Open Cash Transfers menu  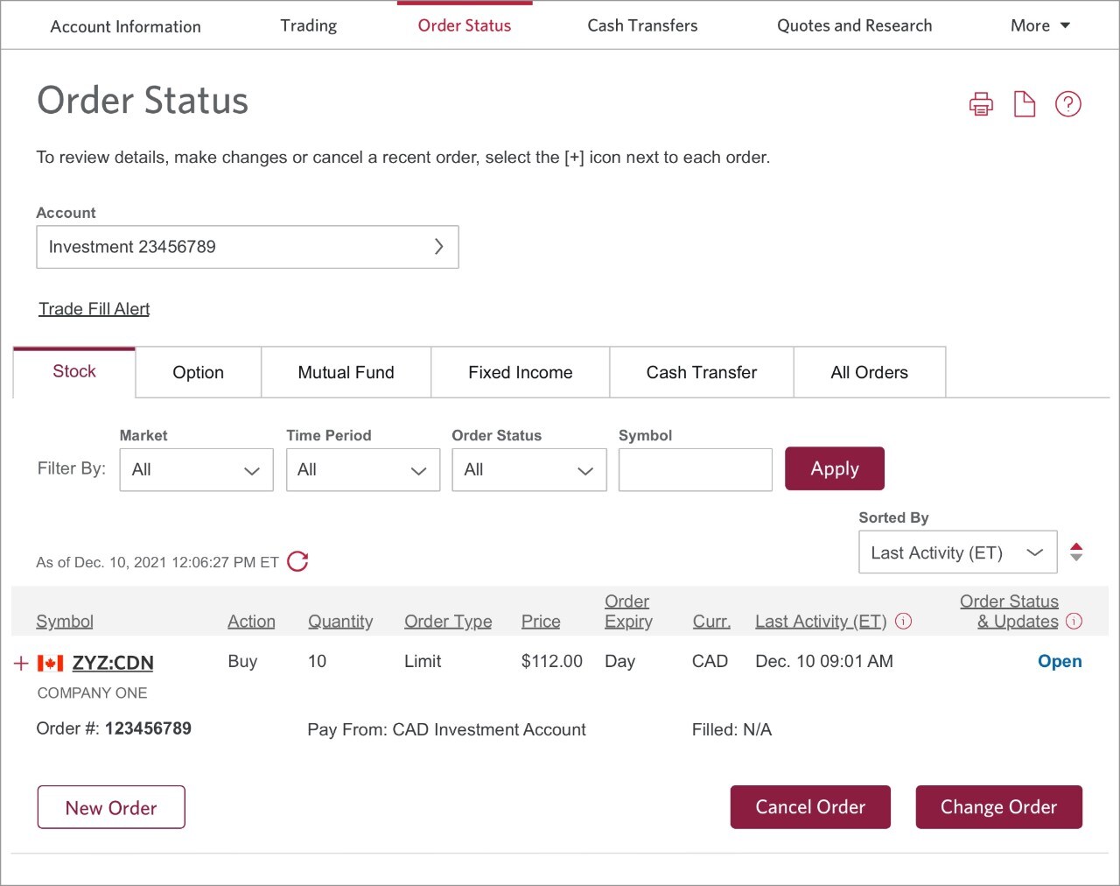(x=642, y=25)
